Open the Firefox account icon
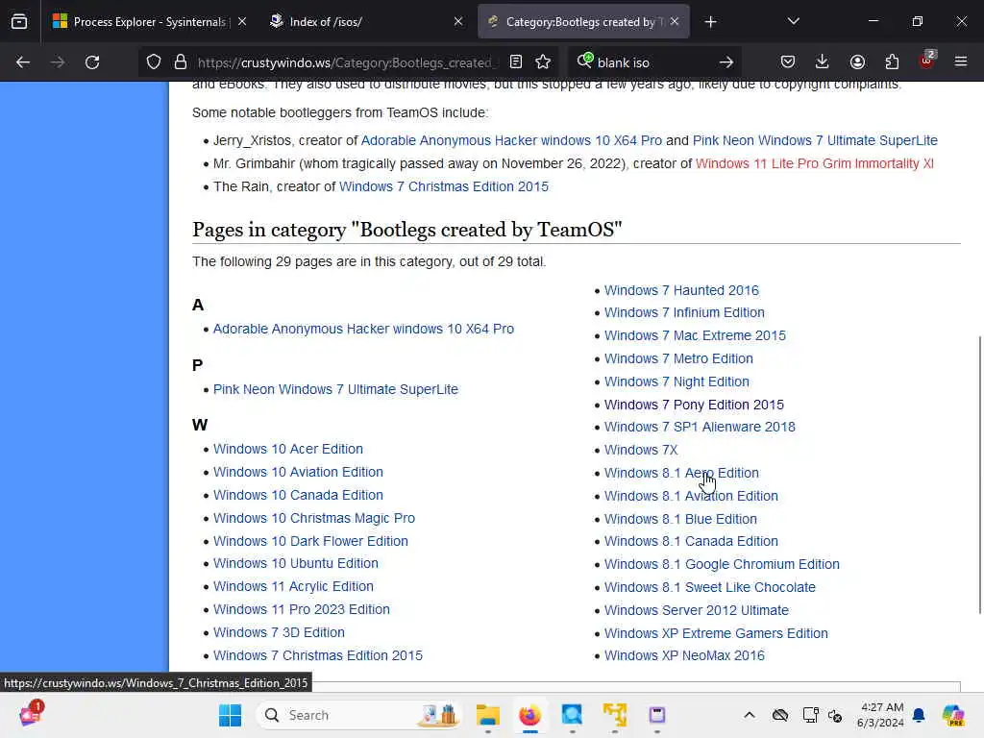984x738 pixels. coord(857,62)
